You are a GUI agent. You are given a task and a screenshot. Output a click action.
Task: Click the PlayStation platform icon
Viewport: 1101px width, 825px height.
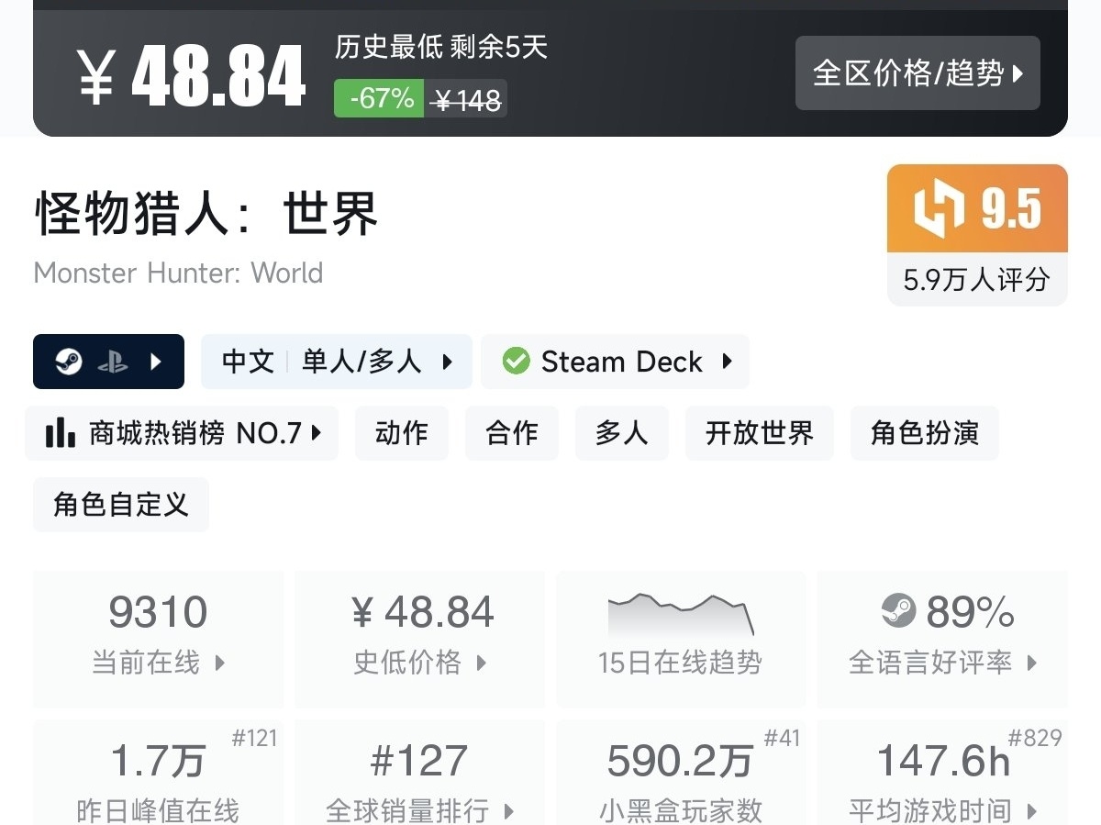(x=113, y=362)
